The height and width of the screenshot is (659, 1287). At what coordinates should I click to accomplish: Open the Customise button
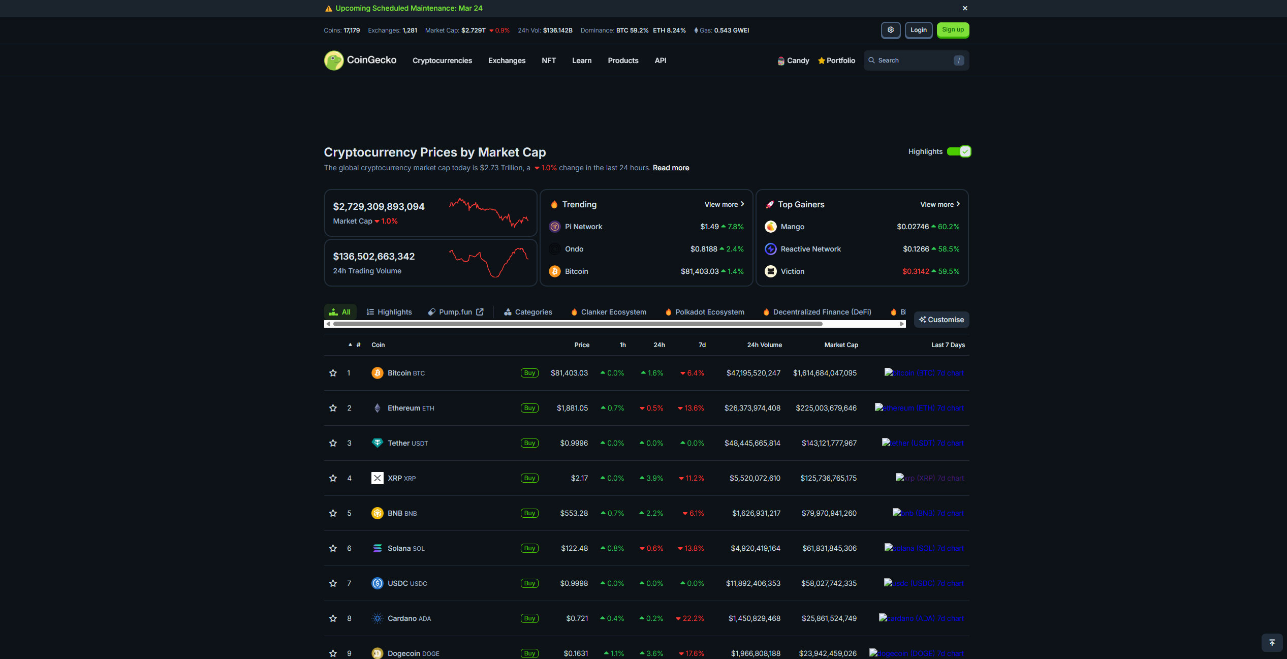pos(941,320)
